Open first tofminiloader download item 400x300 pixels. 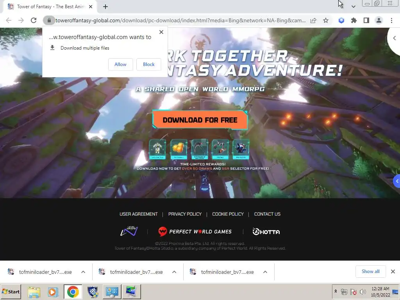[40, 272]
